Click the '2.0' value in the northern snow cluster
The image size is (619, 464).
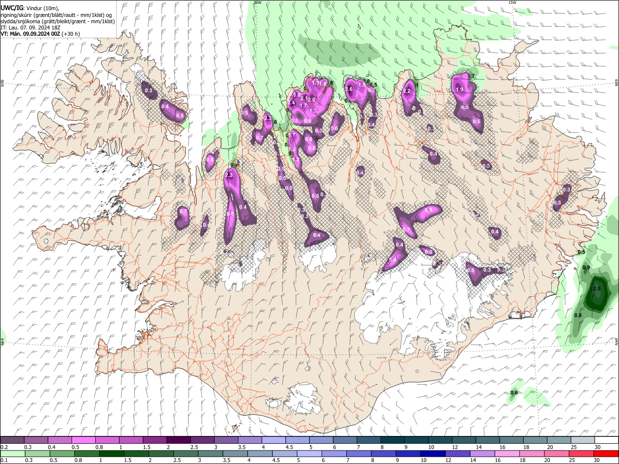(311, 100)
